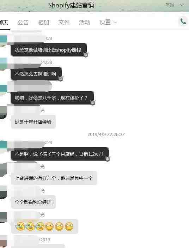Select the 说是十年开店经验 message
The height and width of the screenshot is (248, 189).
(33, 122)
